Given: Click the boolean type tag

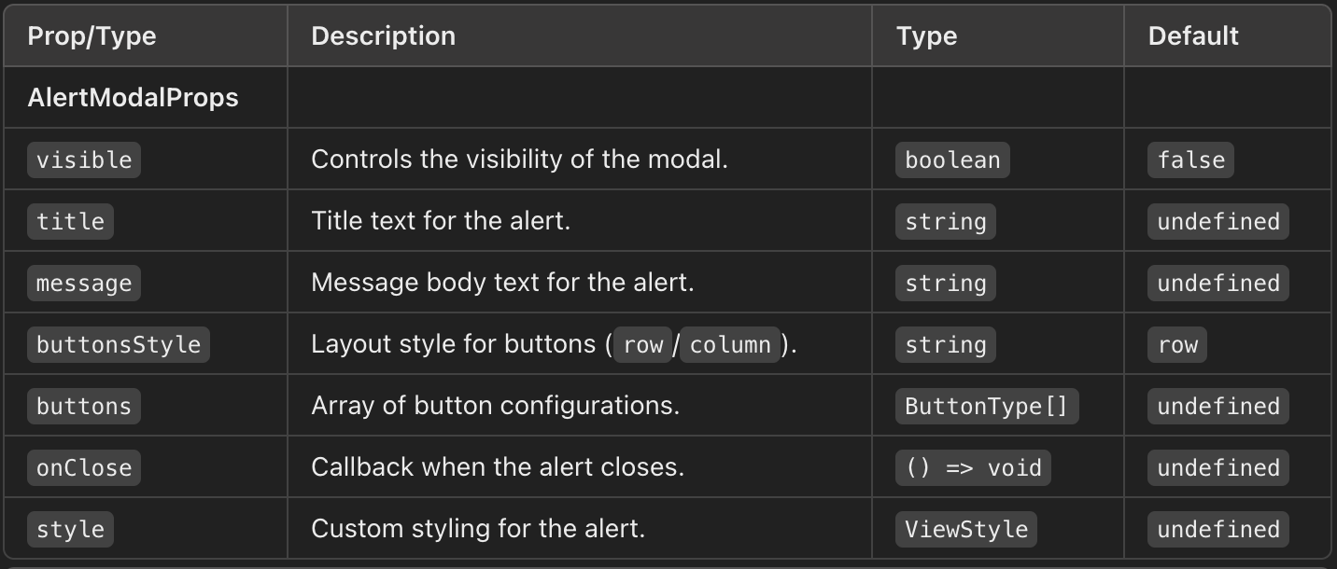Looking at the screenshot, I should [952, 160].
